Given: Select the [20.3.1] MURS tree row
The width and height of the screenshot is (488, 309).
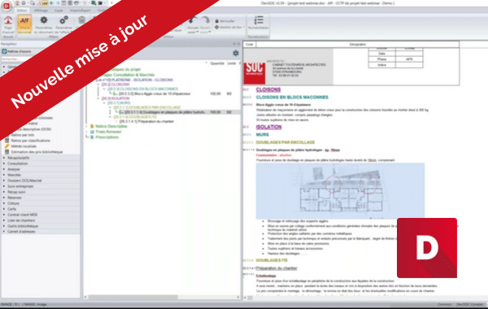Looking at the screenshot, I should [x=119, y=102].
